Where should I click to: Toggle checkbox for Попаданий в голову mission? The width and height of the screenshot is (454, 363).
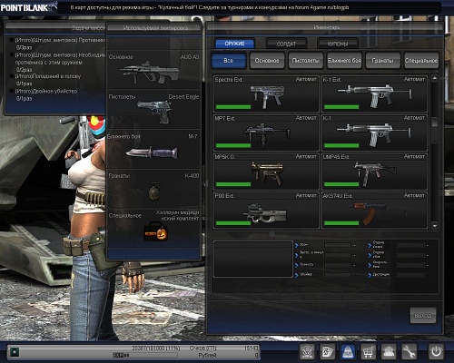(12, 76)
